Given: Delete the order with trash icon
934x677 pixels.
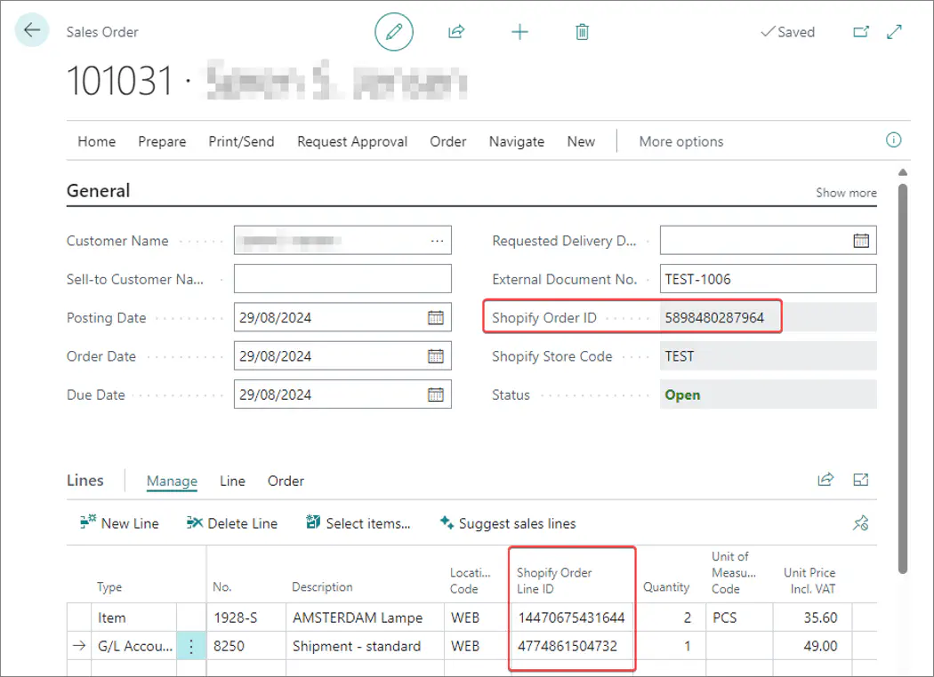Looking at the screenshot, I should tap(582, 31).
